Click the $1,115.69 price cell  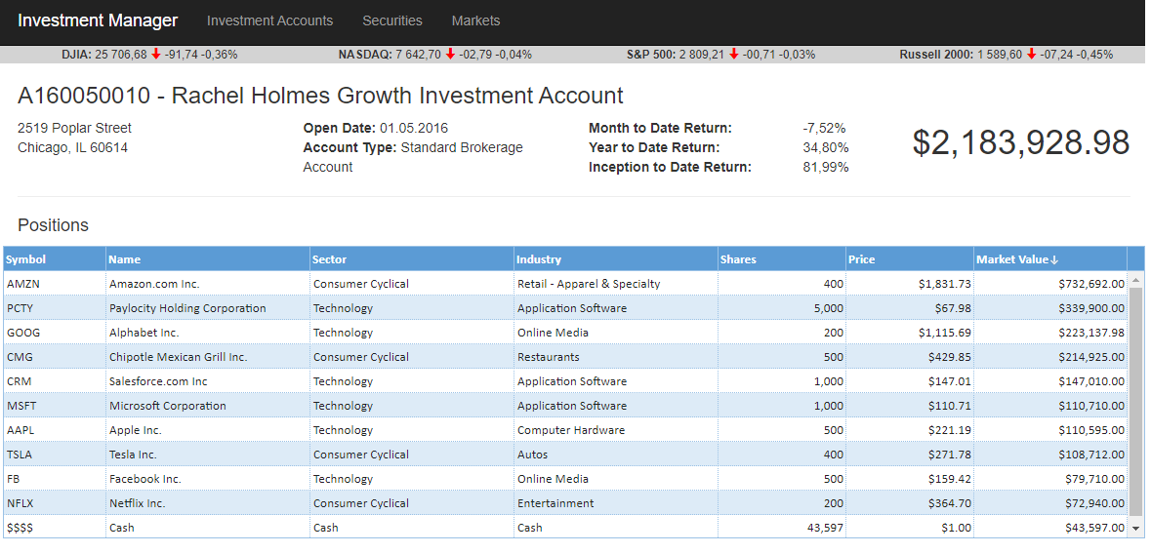tap(910, 333)
